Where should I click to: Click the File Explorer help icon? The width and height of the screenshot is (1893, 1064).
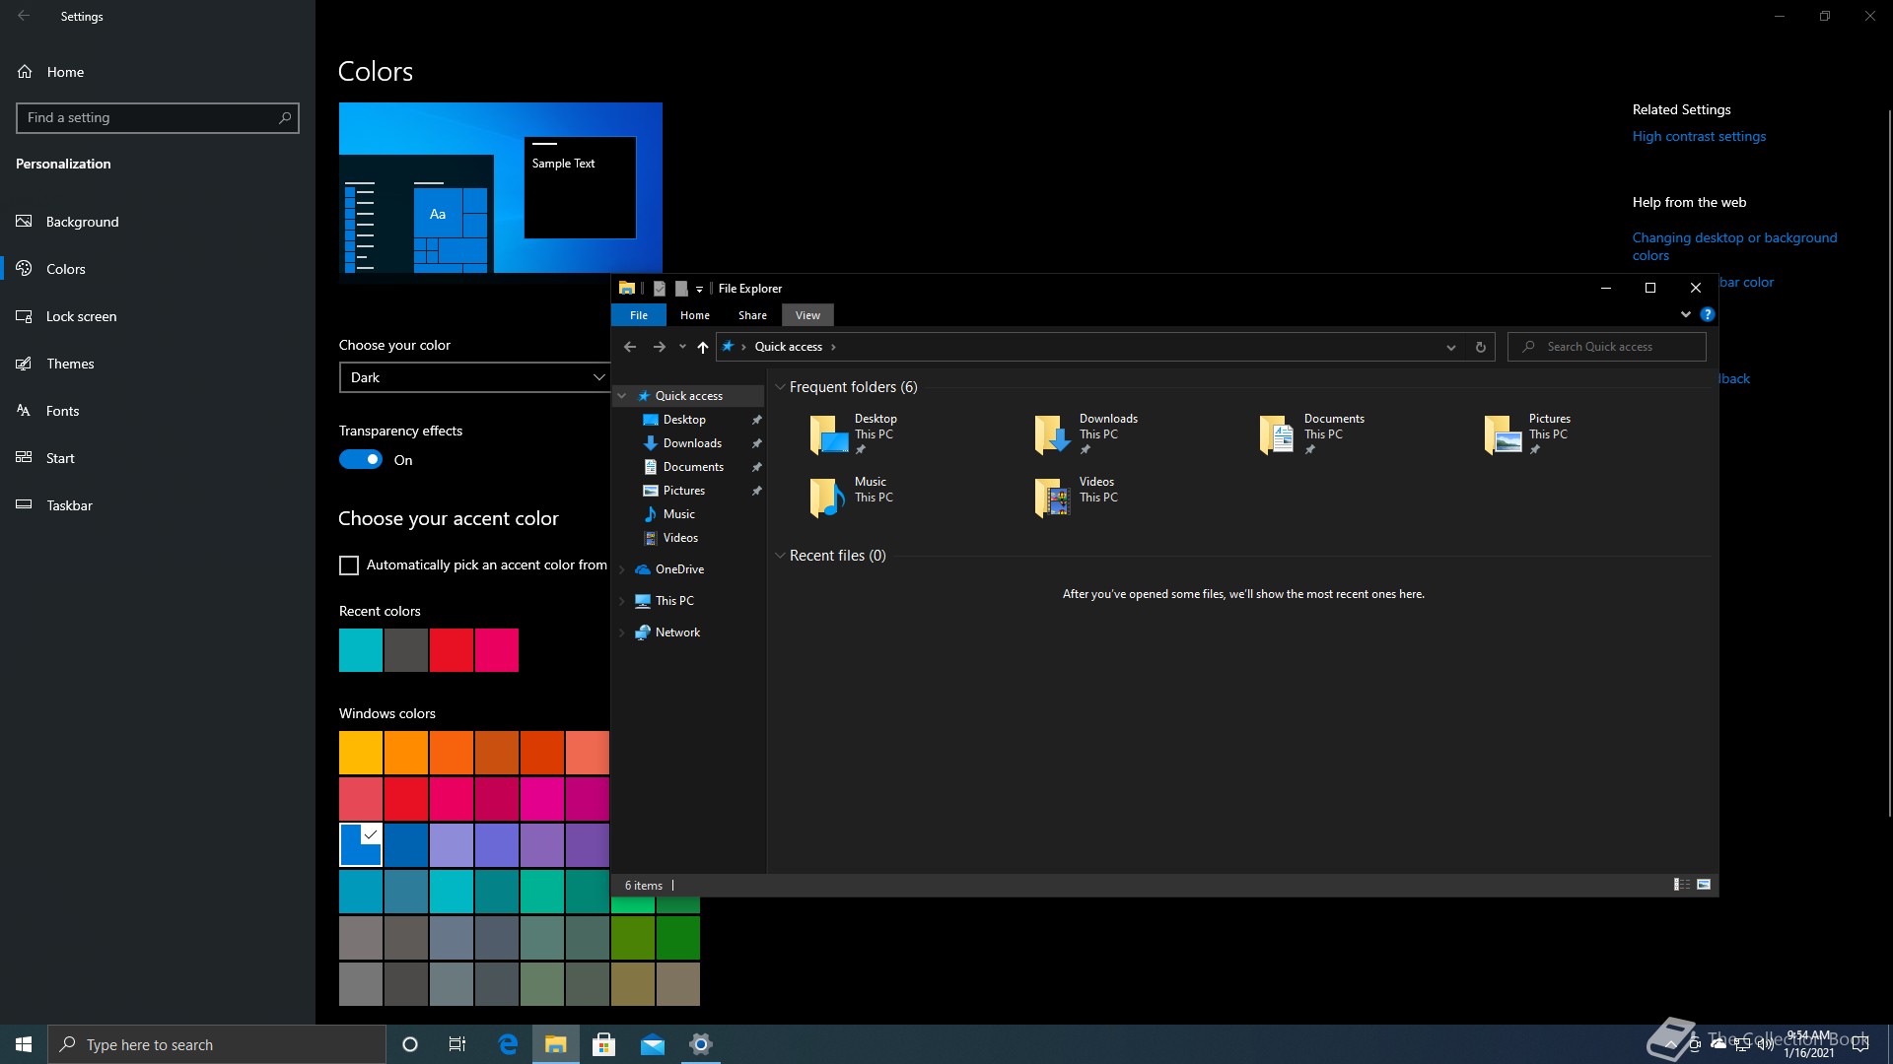point(1708,314)
